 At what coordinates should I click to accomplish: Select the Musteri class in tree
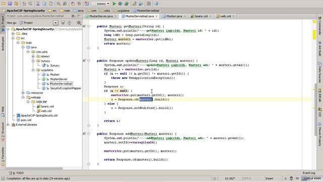coord(55,74)
